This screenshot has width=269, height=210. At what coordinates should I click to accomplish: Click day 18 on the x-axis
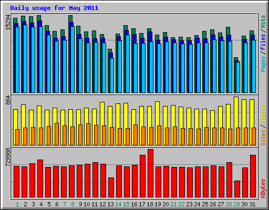[150, 204]
